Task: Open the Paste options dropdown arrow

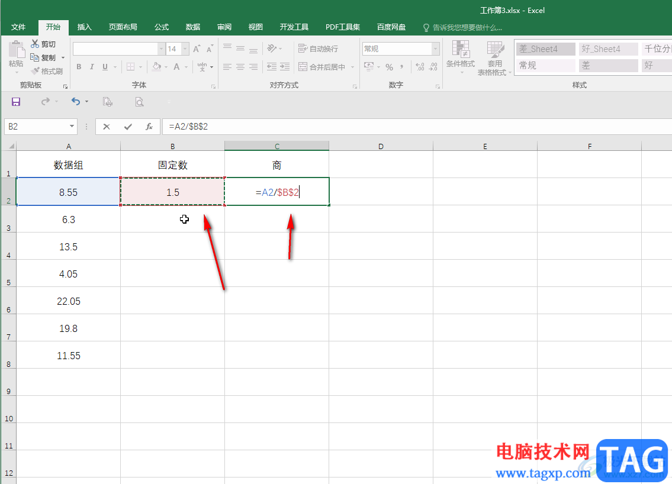Action: point(17,72)
